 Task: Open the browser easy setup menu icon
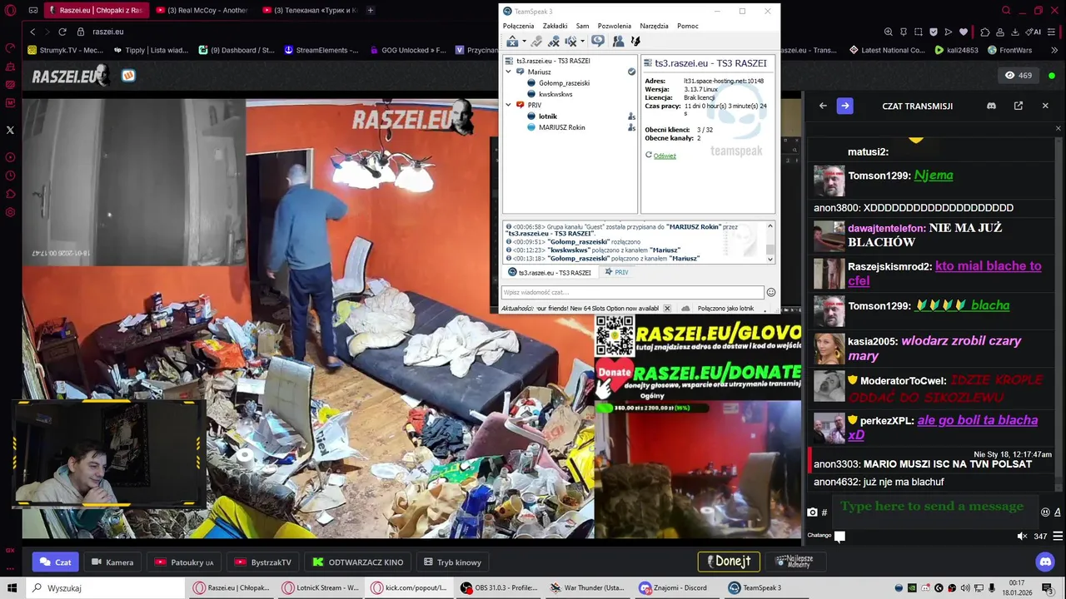click(1053, 32)
